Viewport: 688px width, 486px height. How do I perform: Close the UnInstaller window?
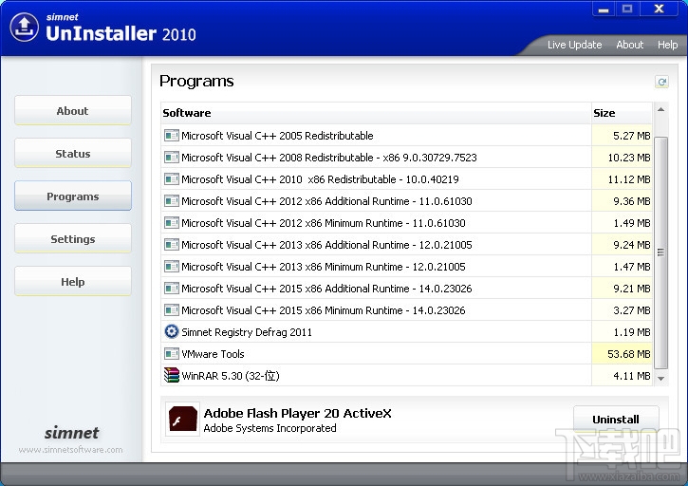(x=659, y=9)
